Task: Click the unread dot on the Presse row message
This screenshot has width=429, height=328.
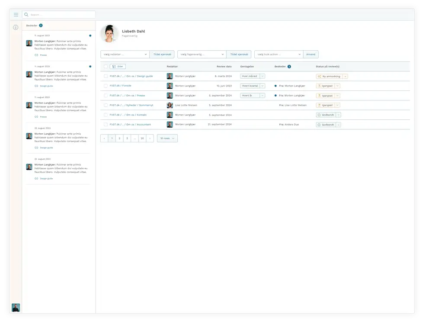Action: coord(275,96)
